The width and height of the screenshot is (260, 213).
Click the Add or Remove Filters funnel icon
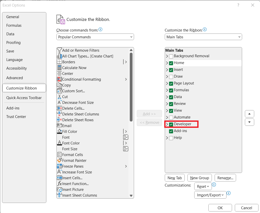click(59, 50)
